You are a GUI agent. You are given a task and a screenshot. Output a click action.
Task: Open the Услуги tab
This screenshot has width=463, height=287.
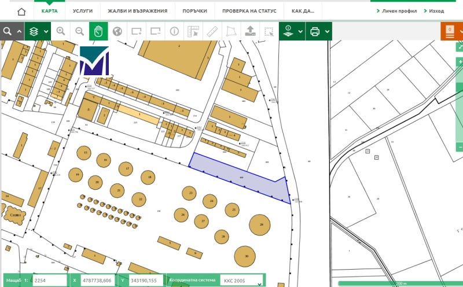coord(83,11)
